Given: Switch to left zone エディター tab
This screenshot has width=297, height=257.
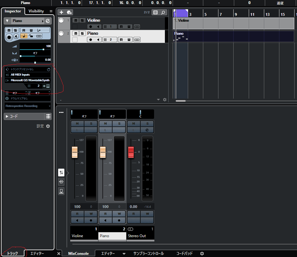Looking at the screenshot, I should (37, 253).
